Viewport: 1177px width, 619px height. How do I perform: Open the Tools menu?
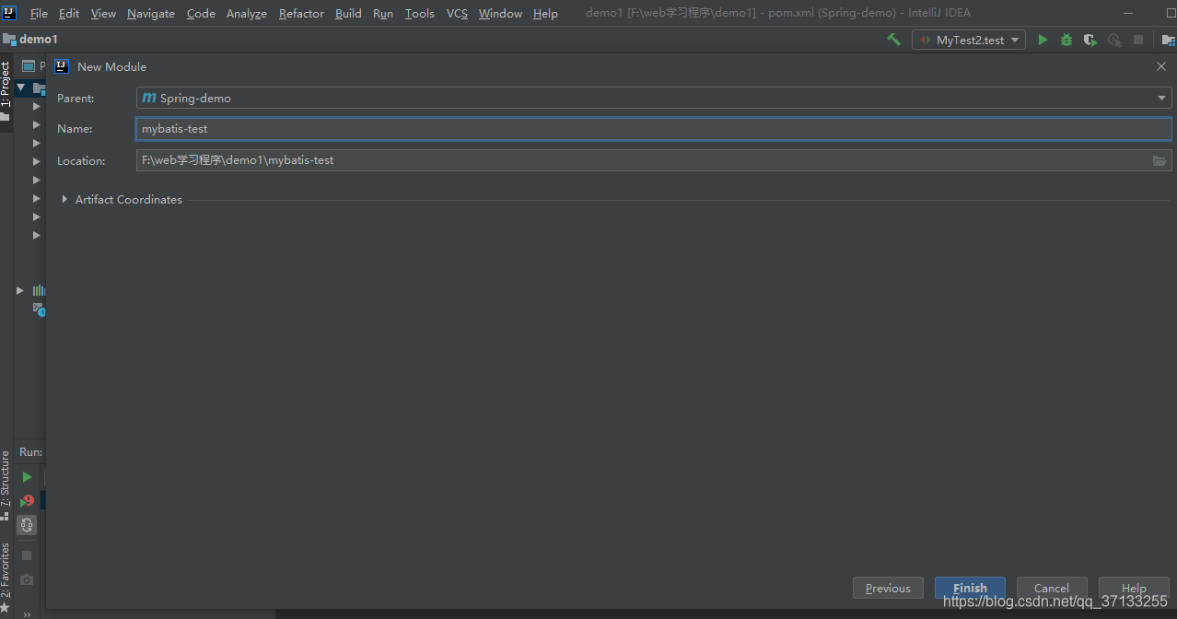coord(420,13)
